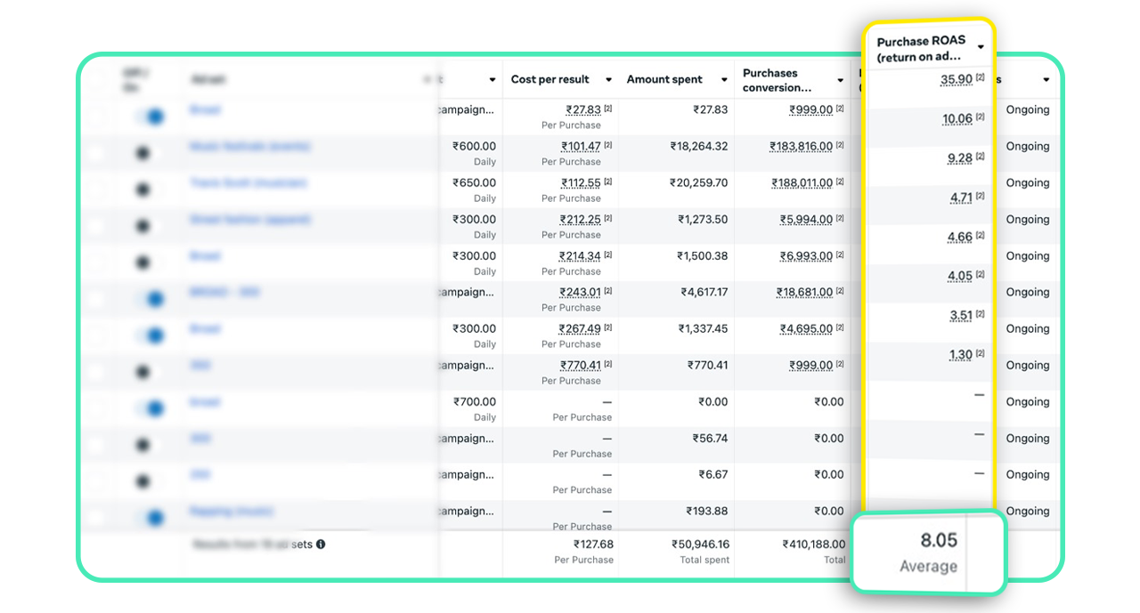Click info icon beside results from ad sets
1140x613 pixels.
coord(321,544)
